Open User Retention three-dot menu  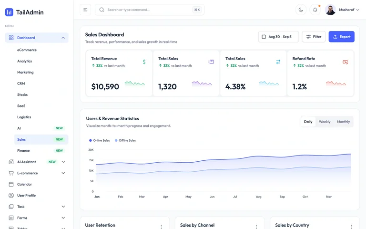[x=161, y=227]
